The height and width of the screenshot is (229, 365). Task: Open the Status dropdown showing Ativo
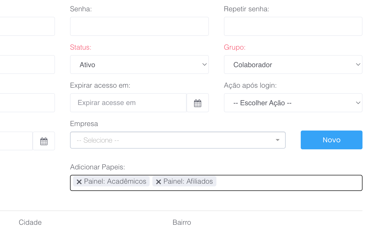pos(139,65)
